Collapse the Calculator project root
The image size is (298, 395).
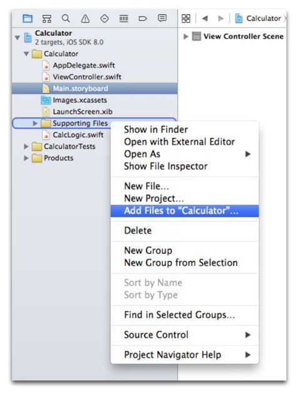tap(18, 38)
